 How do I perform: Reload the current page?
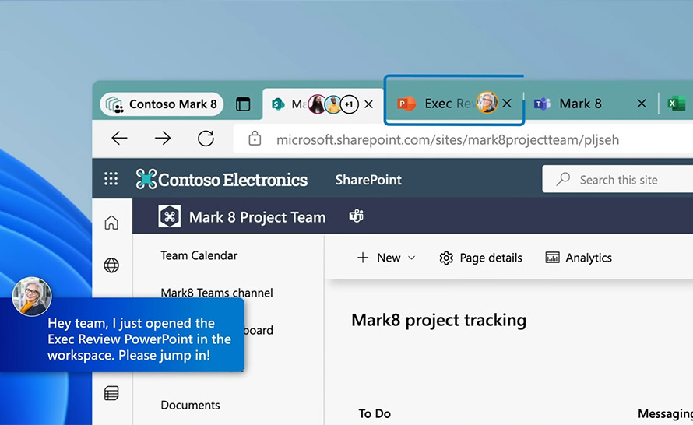pos(206,139)
